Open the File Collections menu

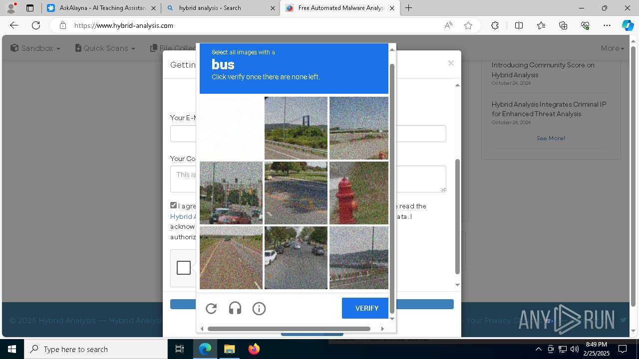pos(173,48)
